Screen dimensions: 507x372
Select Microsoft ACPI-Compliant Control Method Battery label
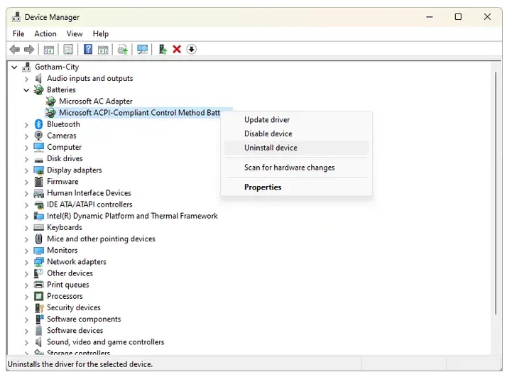(139, 112)
